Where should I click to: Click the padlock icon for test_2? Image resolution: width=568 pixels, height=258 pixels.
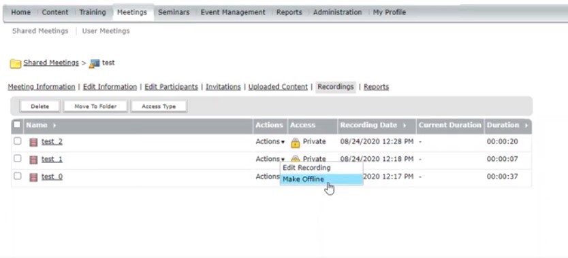click(x=295, y=143)
